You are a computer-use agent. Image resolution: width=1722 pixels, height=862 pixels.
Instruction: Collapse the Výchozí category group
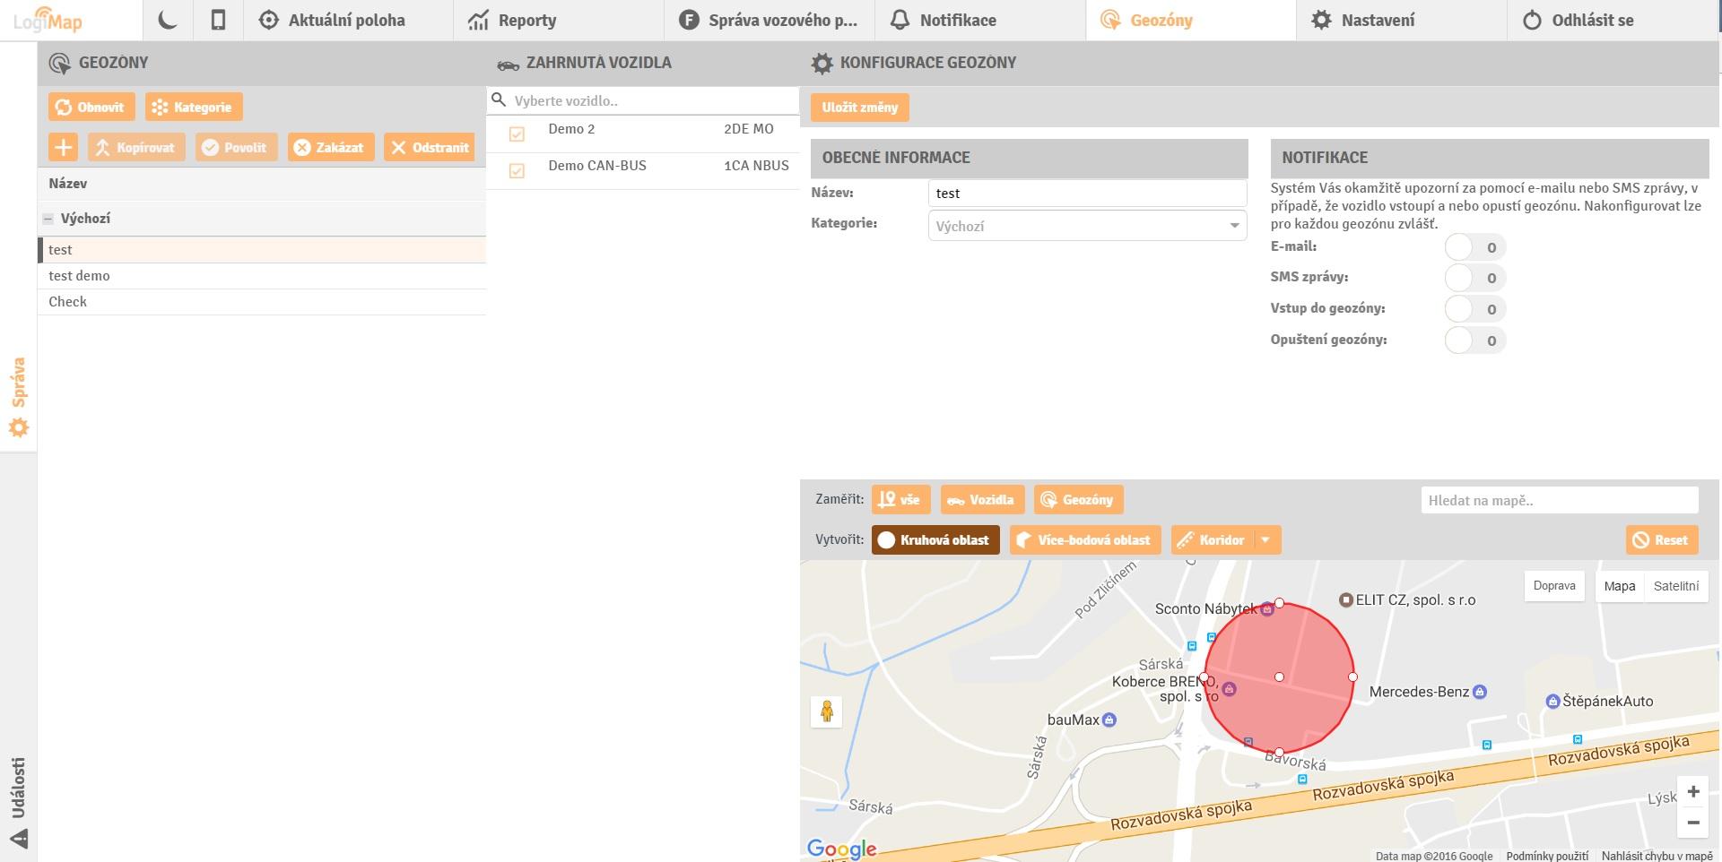pos(48,219)
